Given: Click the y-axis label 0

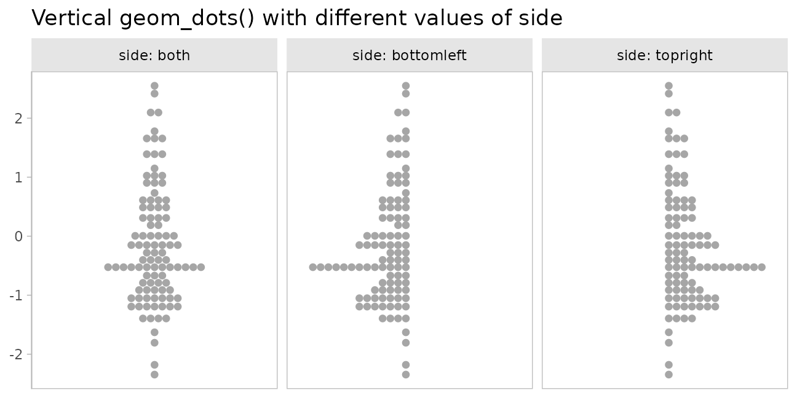Looking at the screenshot, I should click(20, 236).
